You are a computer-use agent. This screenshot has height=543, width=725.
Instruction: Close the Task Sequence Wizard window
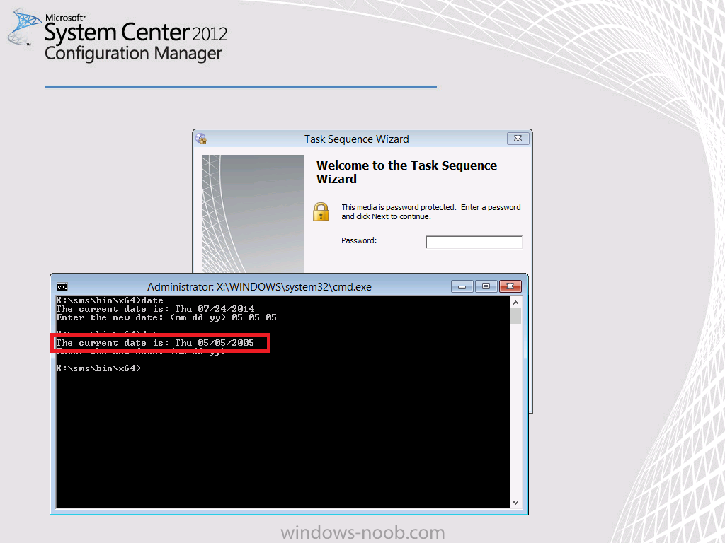[x=518, y=139]
